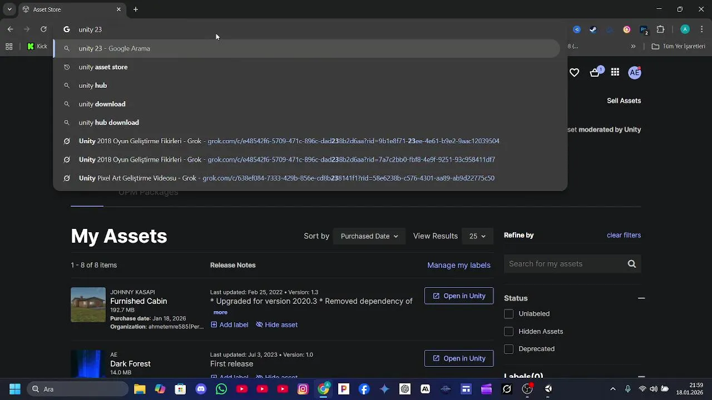Tick the Hidden Assets checkbox

(508, 332)
